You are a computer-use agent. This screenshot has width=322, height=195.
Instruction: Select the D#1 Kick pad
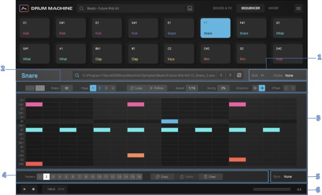(143, 28)
